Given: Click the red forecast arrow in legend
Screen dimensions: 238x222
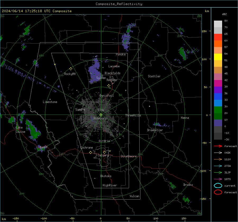Looking at the screenshot, I should click(x=218, y=146).
